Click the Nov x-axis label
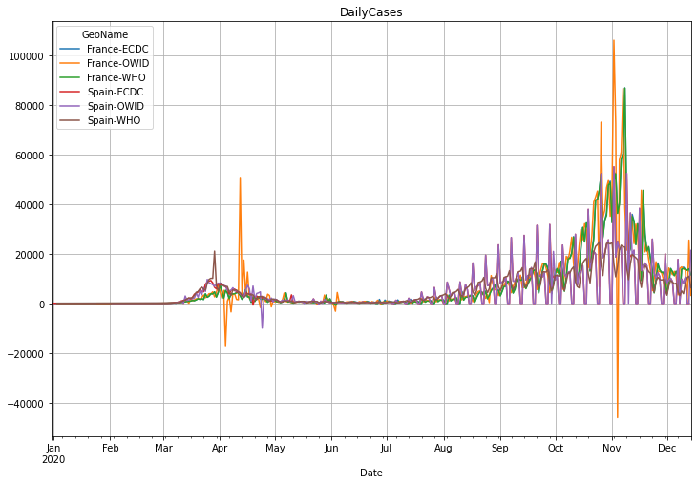697x484 pixels. pos(612,448)
